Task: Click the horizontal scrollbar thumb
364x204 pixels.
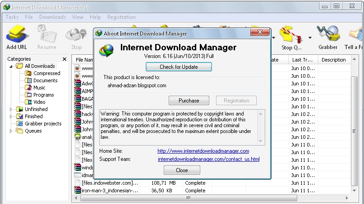Action: (189, 198)
